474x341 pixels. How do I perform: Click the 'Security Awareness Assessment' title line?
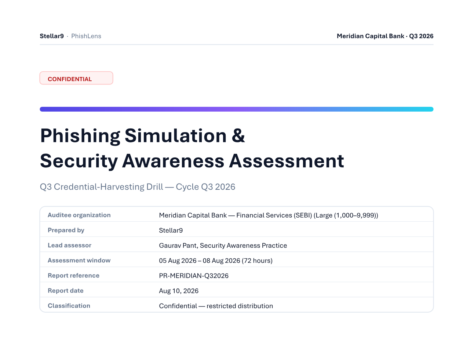(192, 161)
